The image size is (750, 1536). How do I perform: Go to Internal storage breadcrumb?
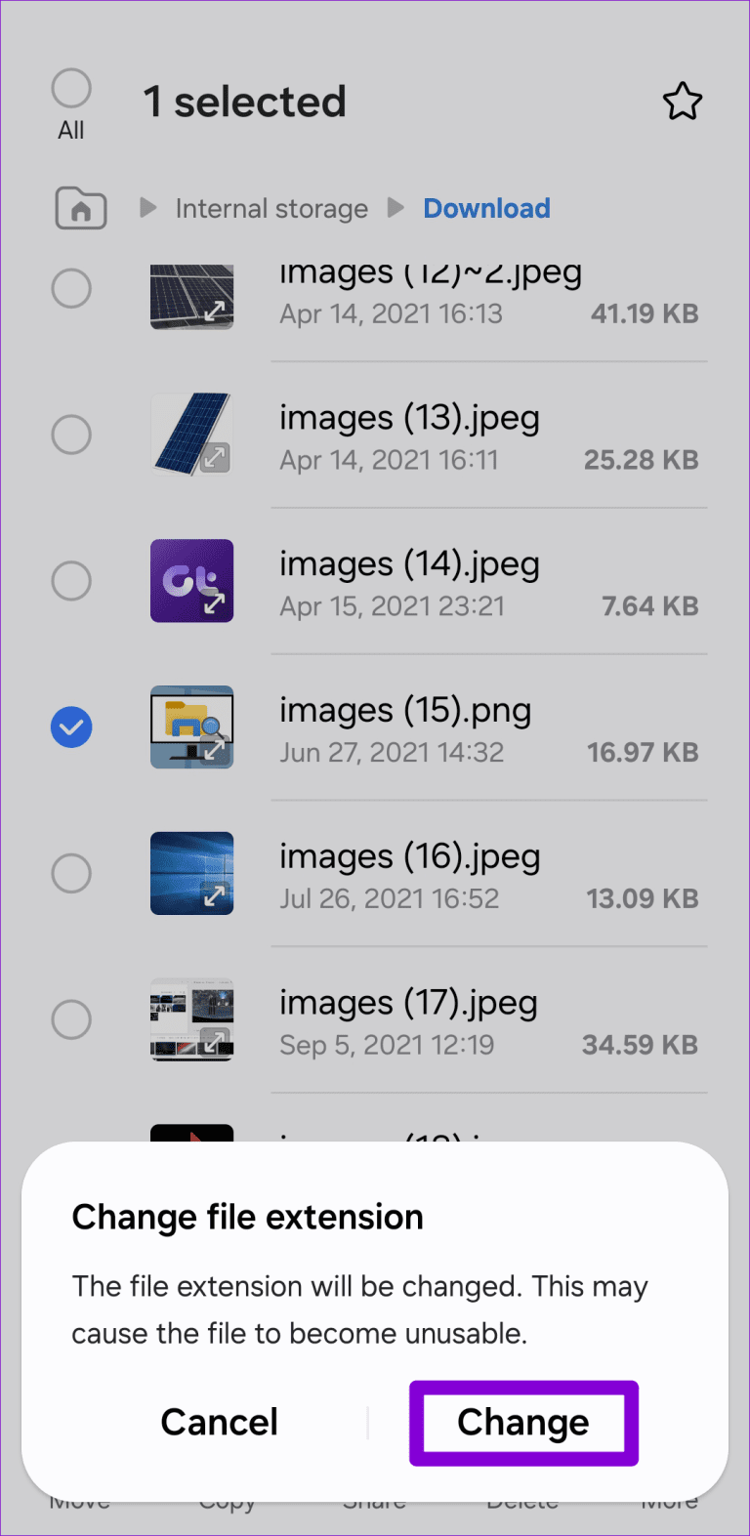click(x=271, y=209)
